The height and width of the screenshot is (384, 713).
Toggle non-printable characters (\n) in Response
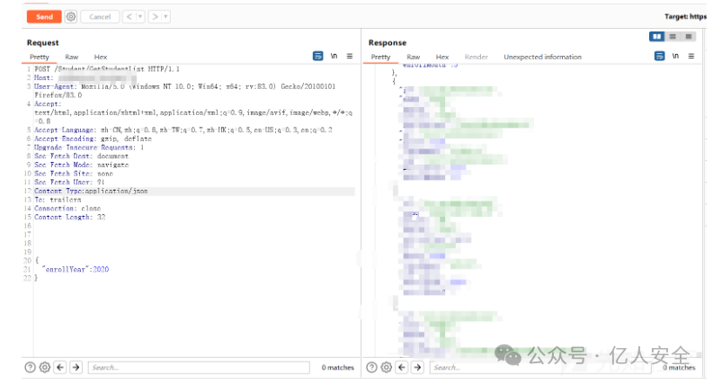pos(675,56)
